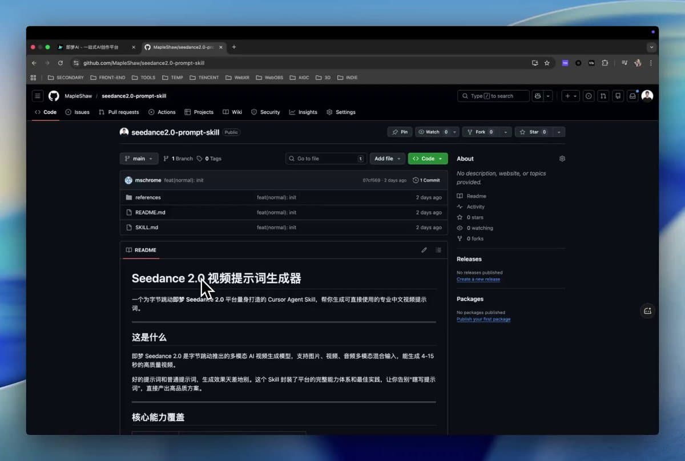Switch to the Security tab
The image size is (685, 461).
pyautogui.click(x=265, y=112)
